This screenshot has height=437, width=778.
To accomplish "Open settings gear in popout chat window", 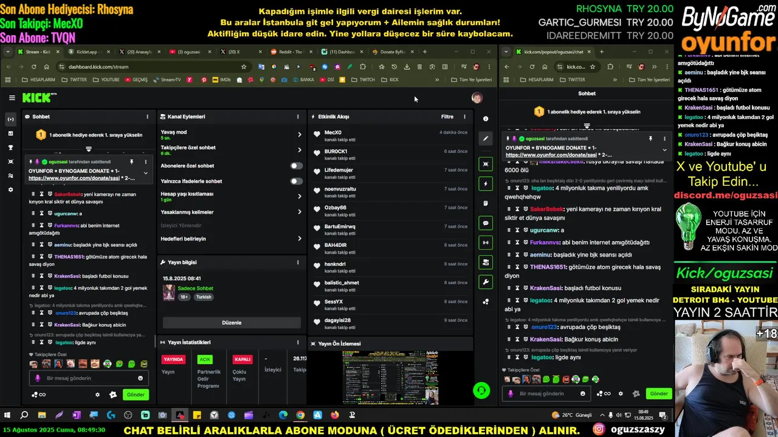I will coord(620,393).
